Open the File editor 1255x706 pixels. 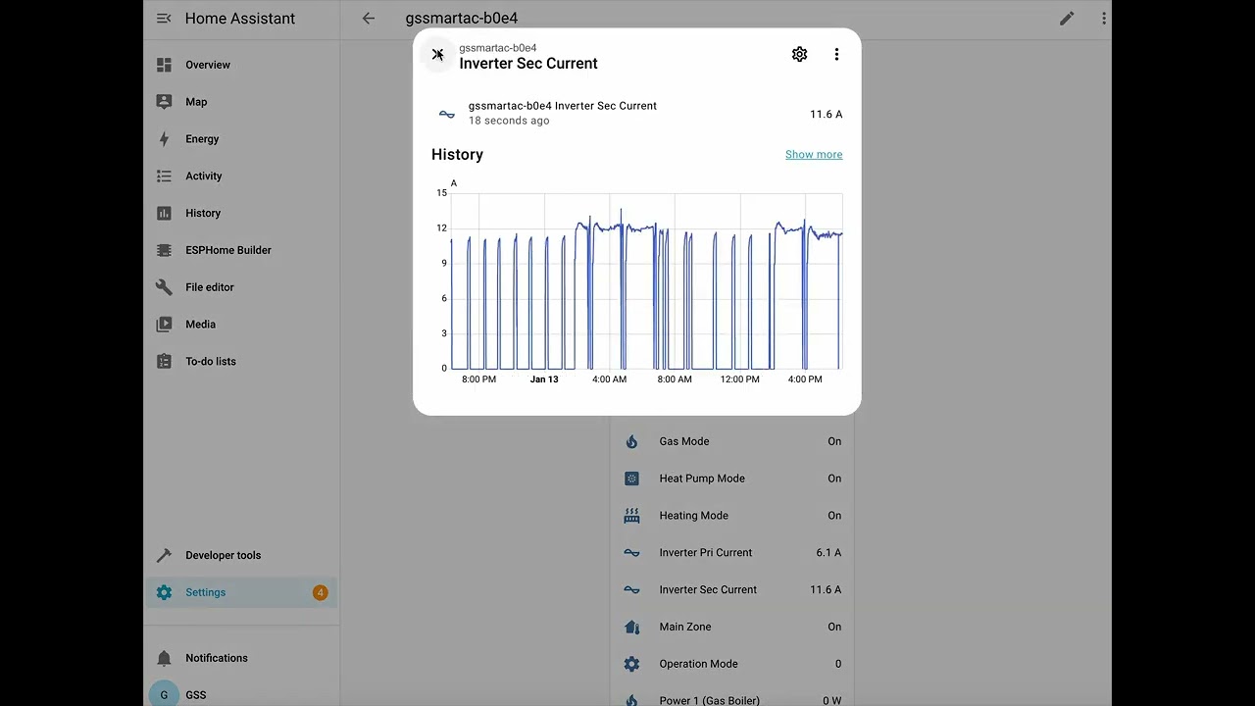point(240,287)
